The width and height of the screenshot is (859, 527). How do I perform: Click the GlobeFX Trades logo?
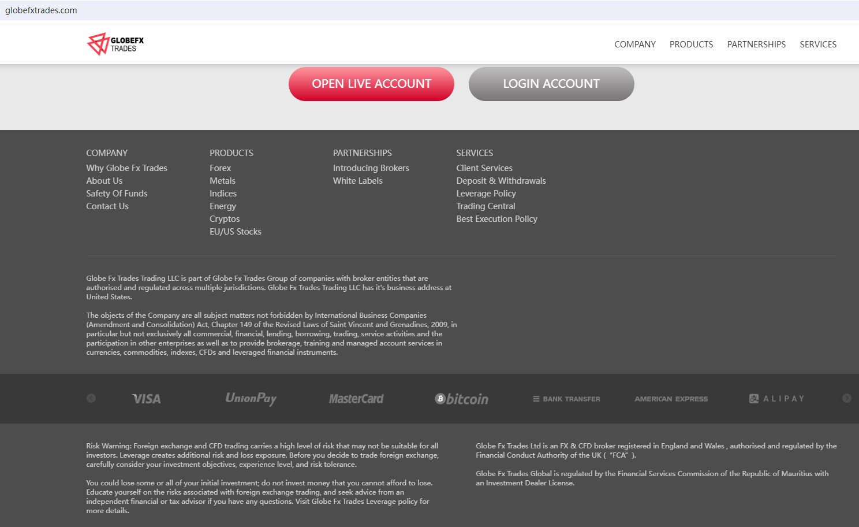tap(115, 44)
